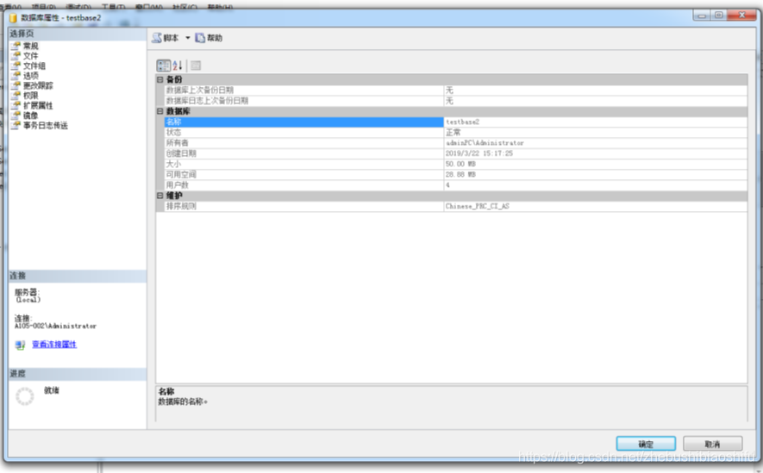Open the 镜像 page icon
763x473 pixels.
click(16, 115)
